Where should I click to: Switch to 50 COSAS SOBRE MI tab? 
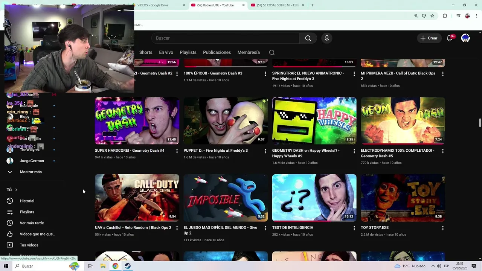[x=277, y=5]
